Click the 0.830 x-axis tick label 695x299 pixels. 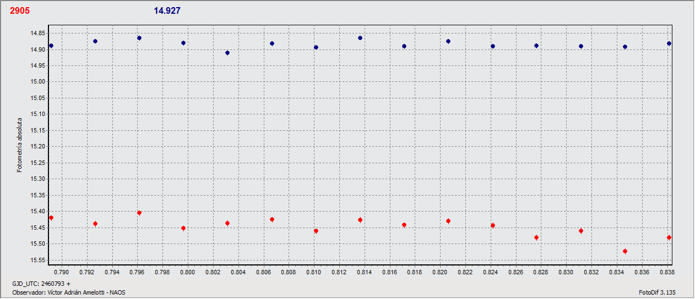click(566, 272)
